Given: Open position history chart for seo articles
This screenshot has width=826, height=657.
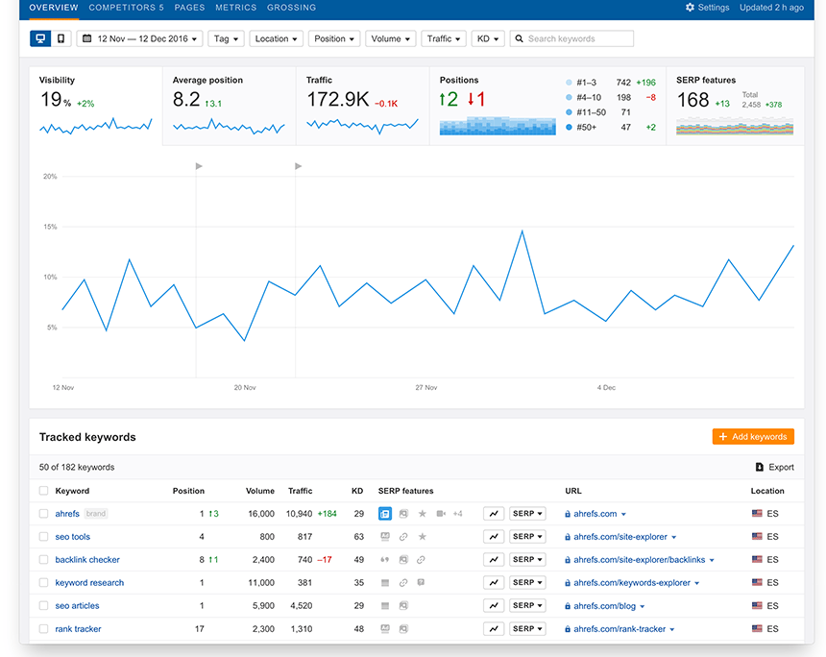Looking at the screenshot, I should point(494,605).
